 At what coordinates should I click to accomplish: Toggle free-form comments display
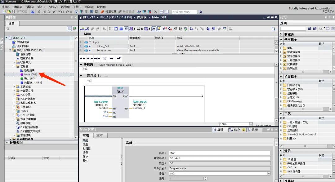click(126, 29)
